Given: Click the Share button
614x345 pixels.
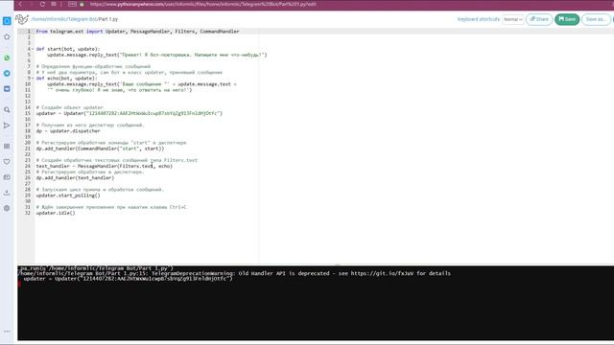Looking at the screenshot, I should [539, 19].
